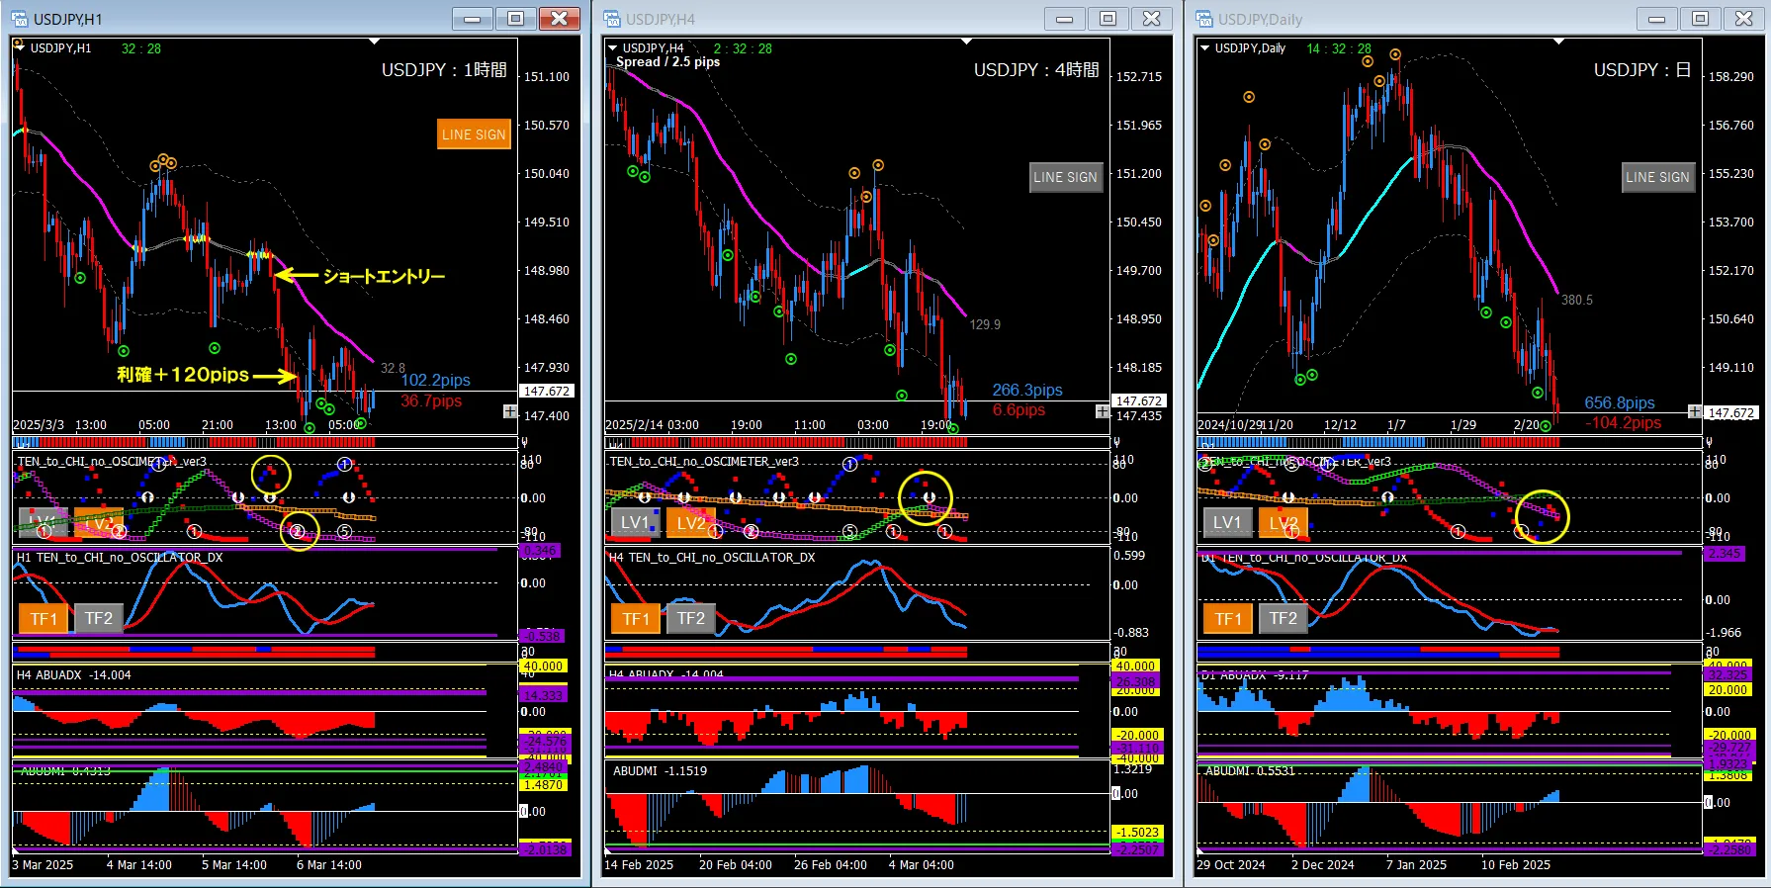Click the H4 TEN_to_CHI_no_OSCILLATOR_DX indicator label

tap(712, 558)
